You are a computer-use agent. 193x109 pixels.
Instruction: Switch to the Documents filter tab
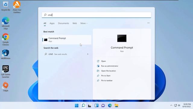tap(64, 23)
